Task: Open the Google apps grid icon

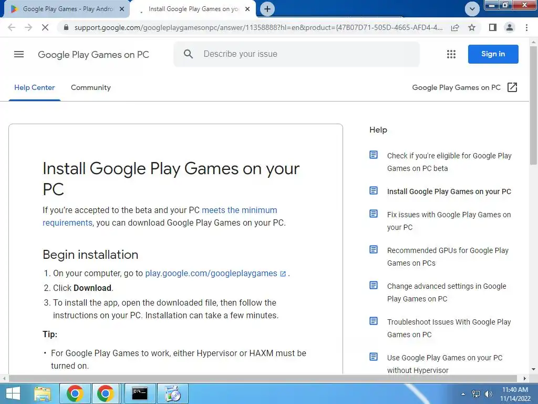Action: (451, 54)
